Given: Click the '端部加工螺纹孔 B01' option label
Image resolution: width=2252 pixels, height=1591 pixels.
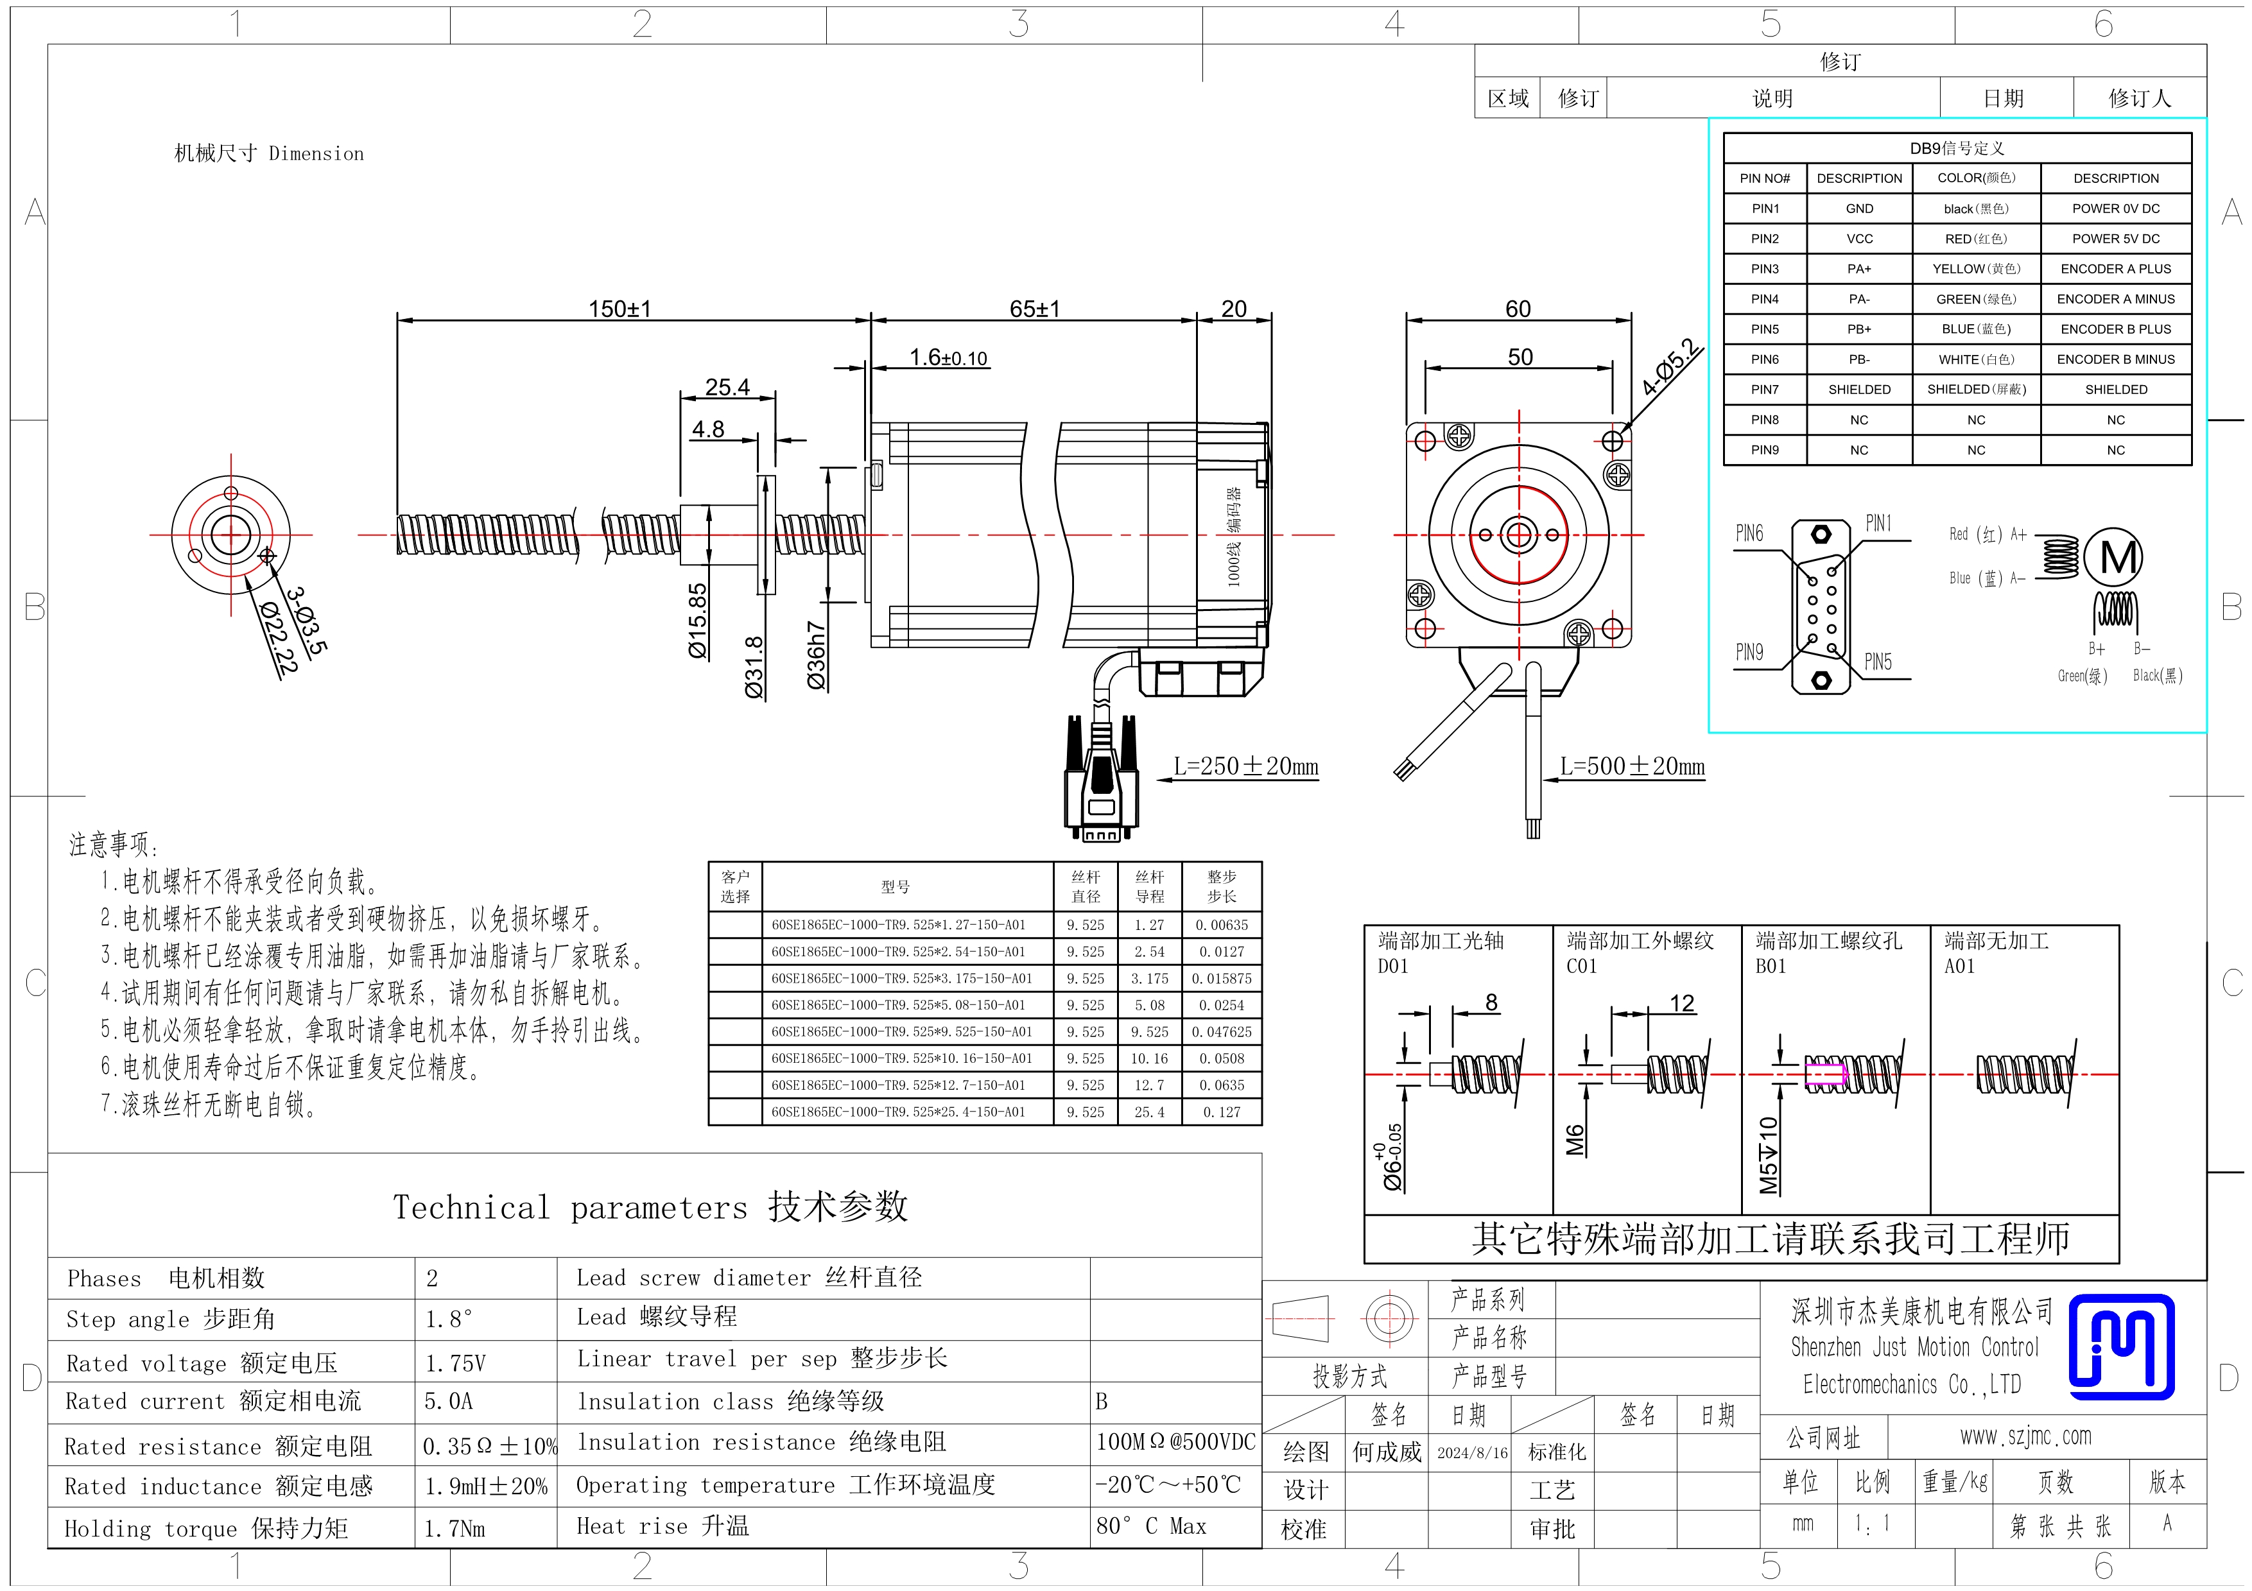Looking at the screenshot, I should click(1828, 953).
